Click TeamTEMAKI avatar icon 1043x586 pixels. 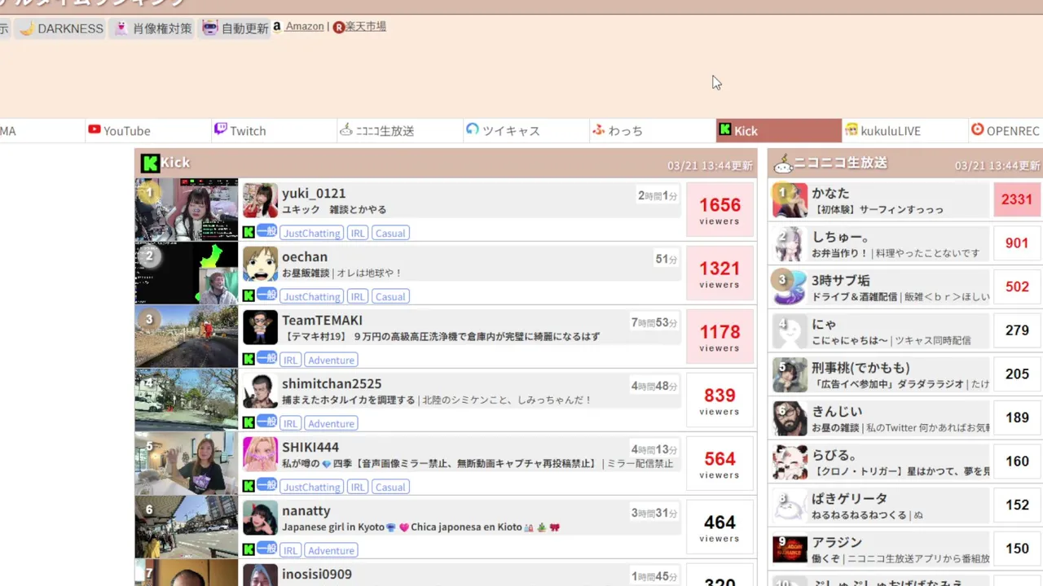[260, 327]
